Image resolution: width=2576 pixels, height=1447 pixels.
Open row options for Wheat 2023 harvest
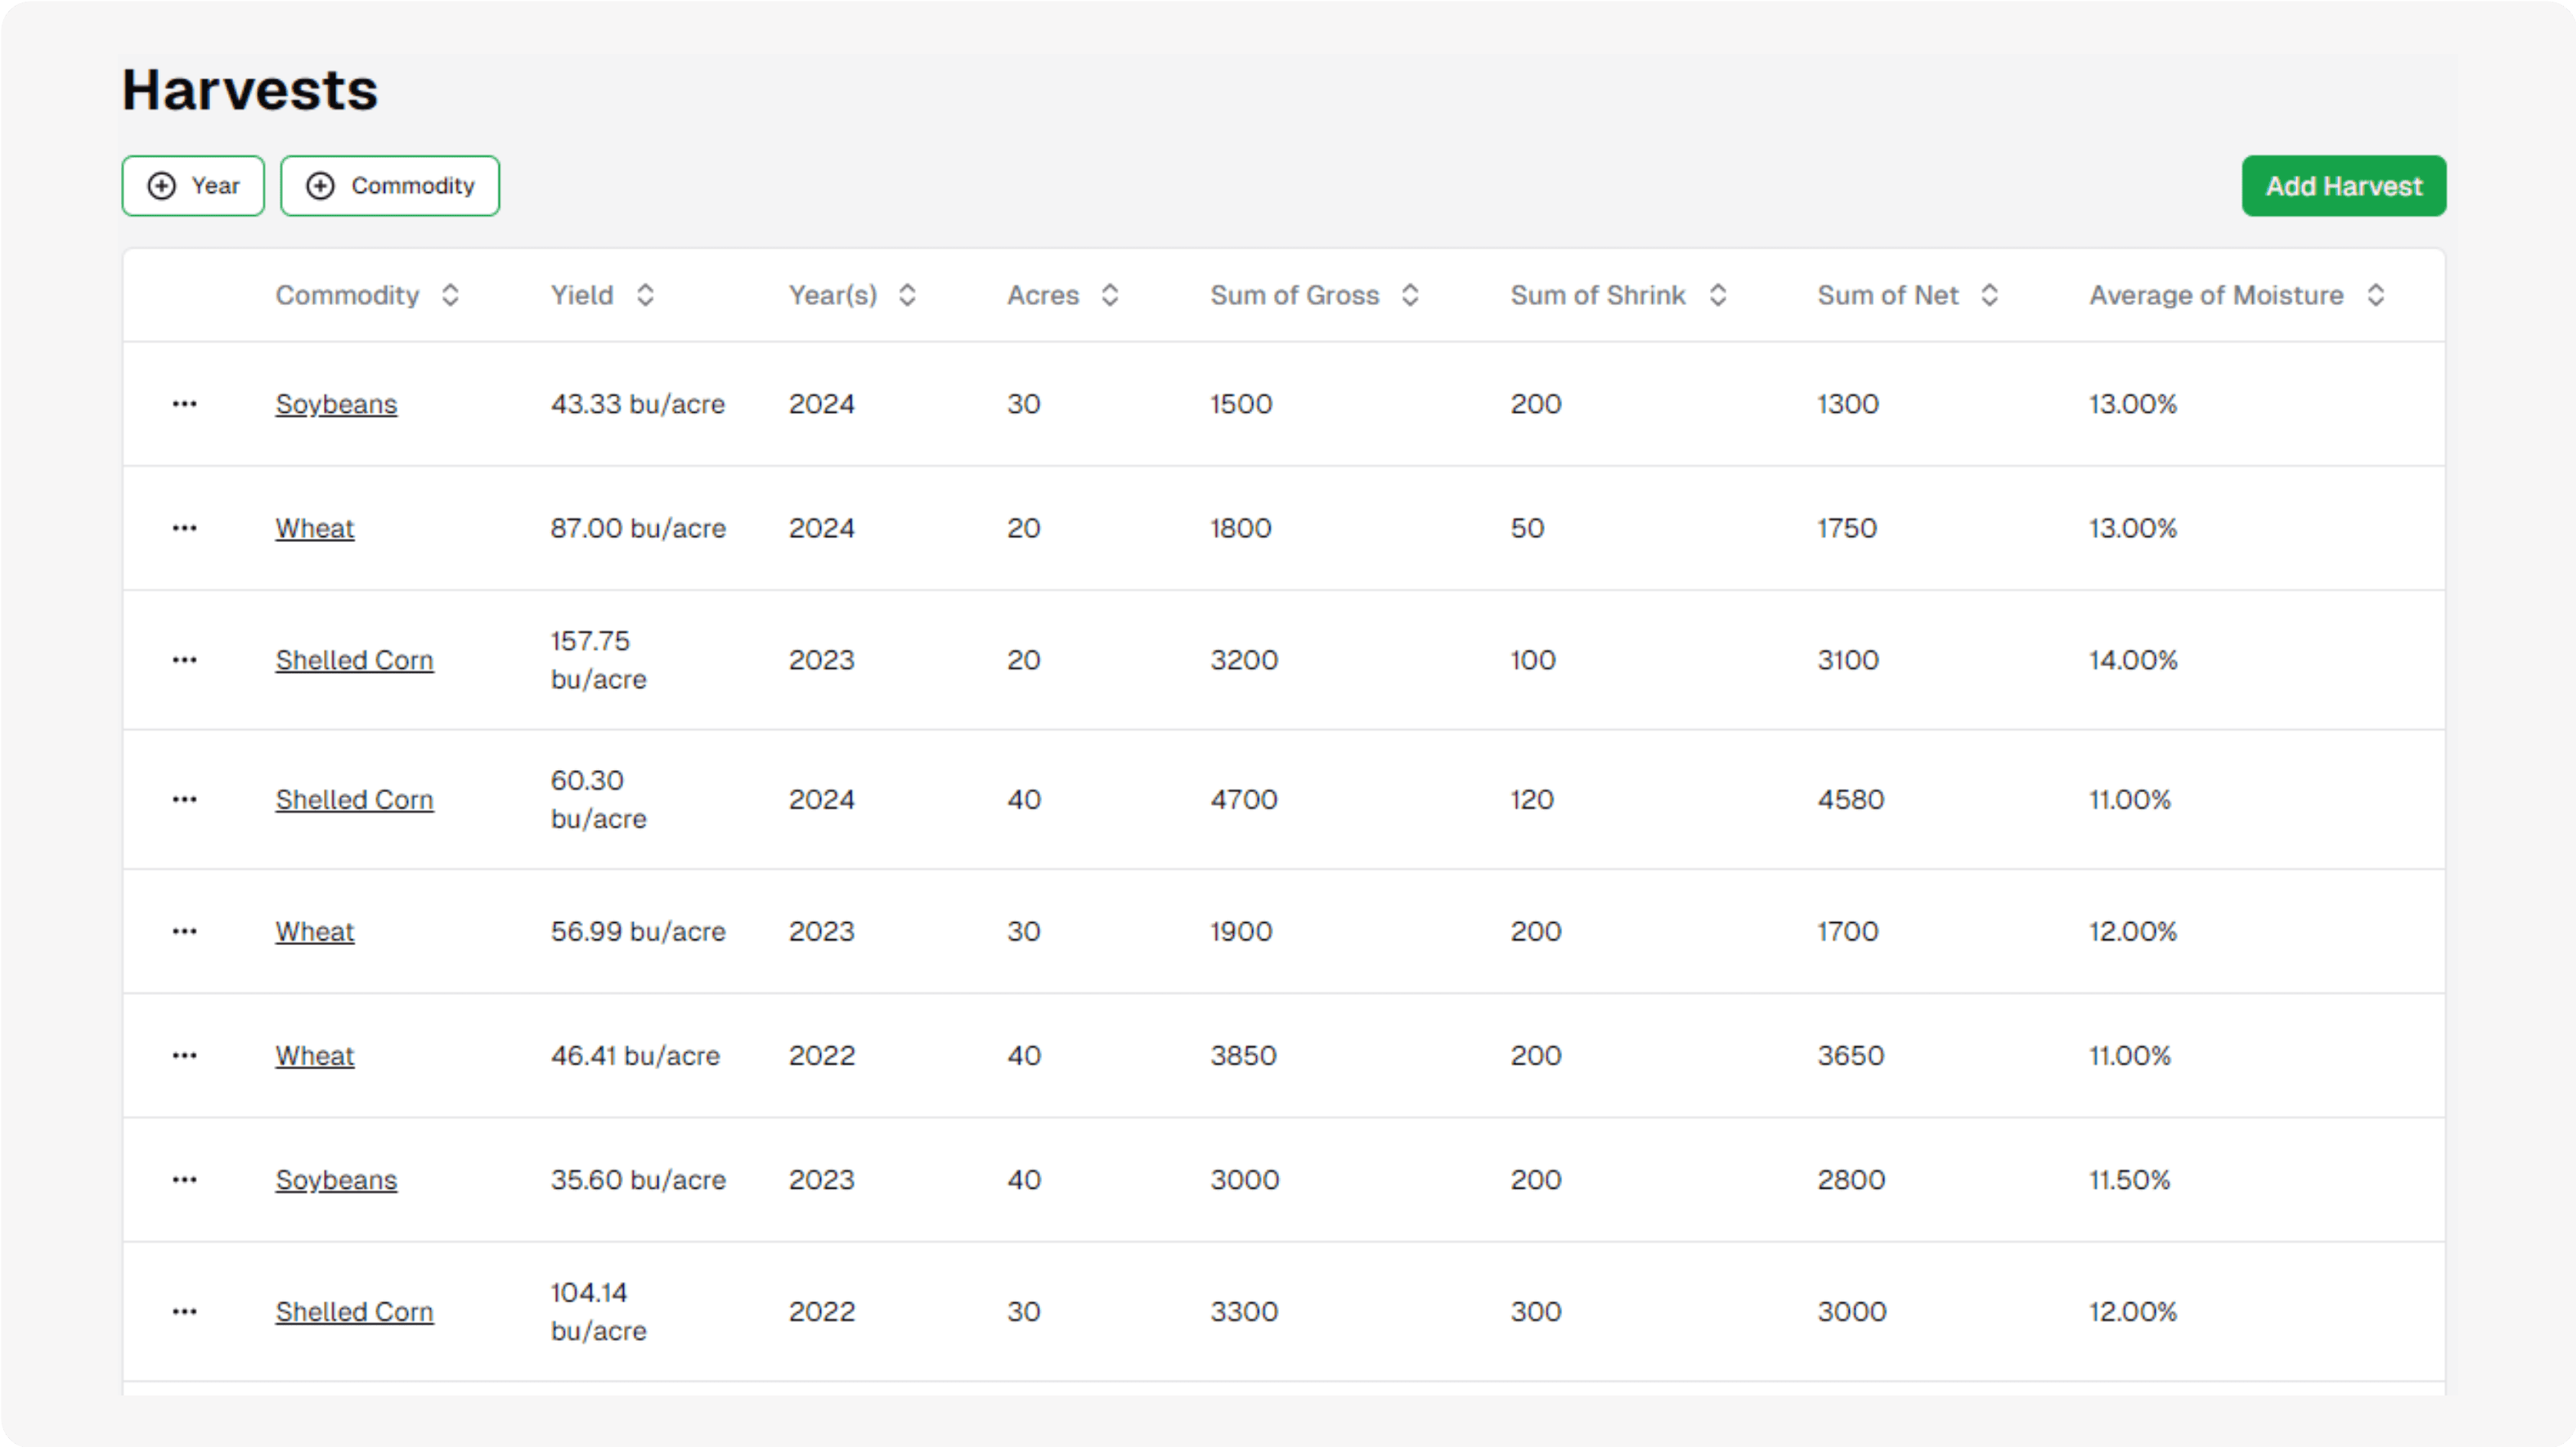click(x=184, y=932)
